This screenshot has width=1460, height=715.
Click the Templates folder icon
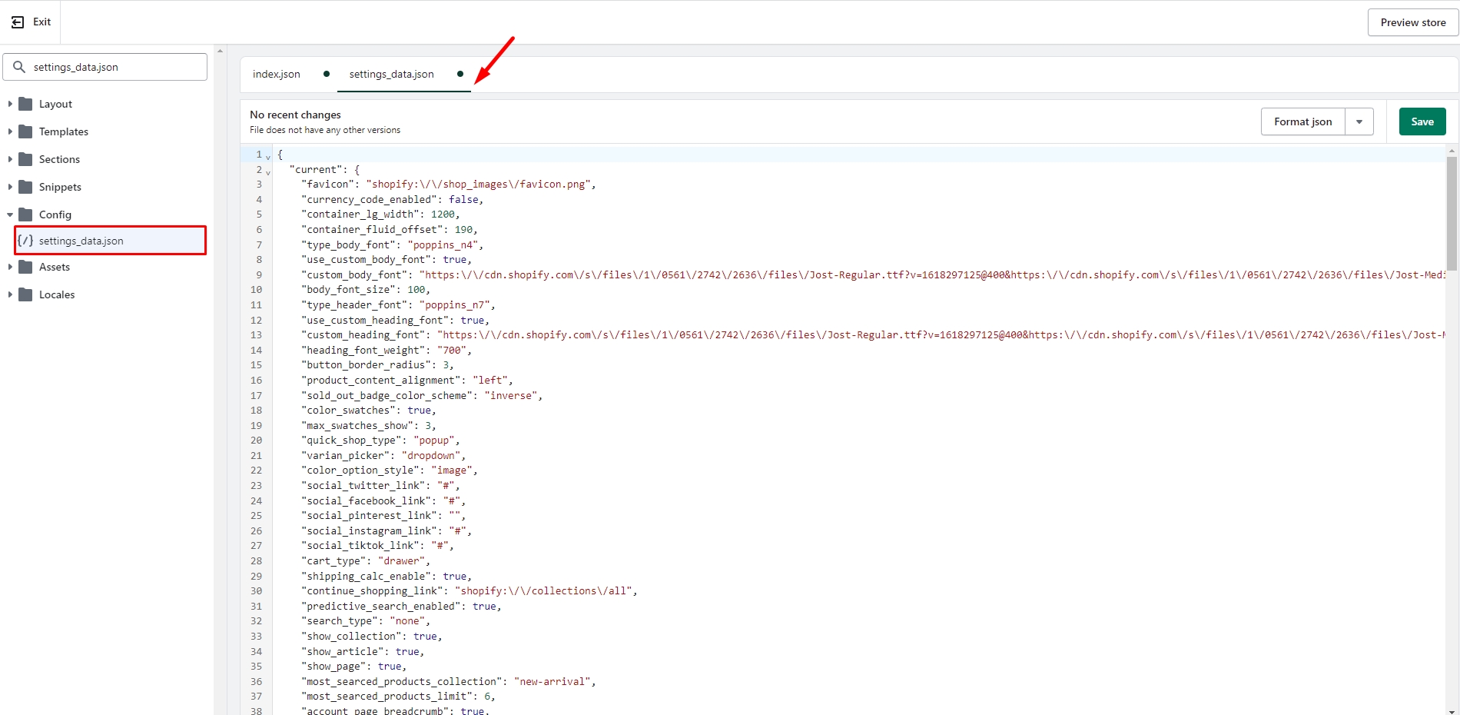25,131
